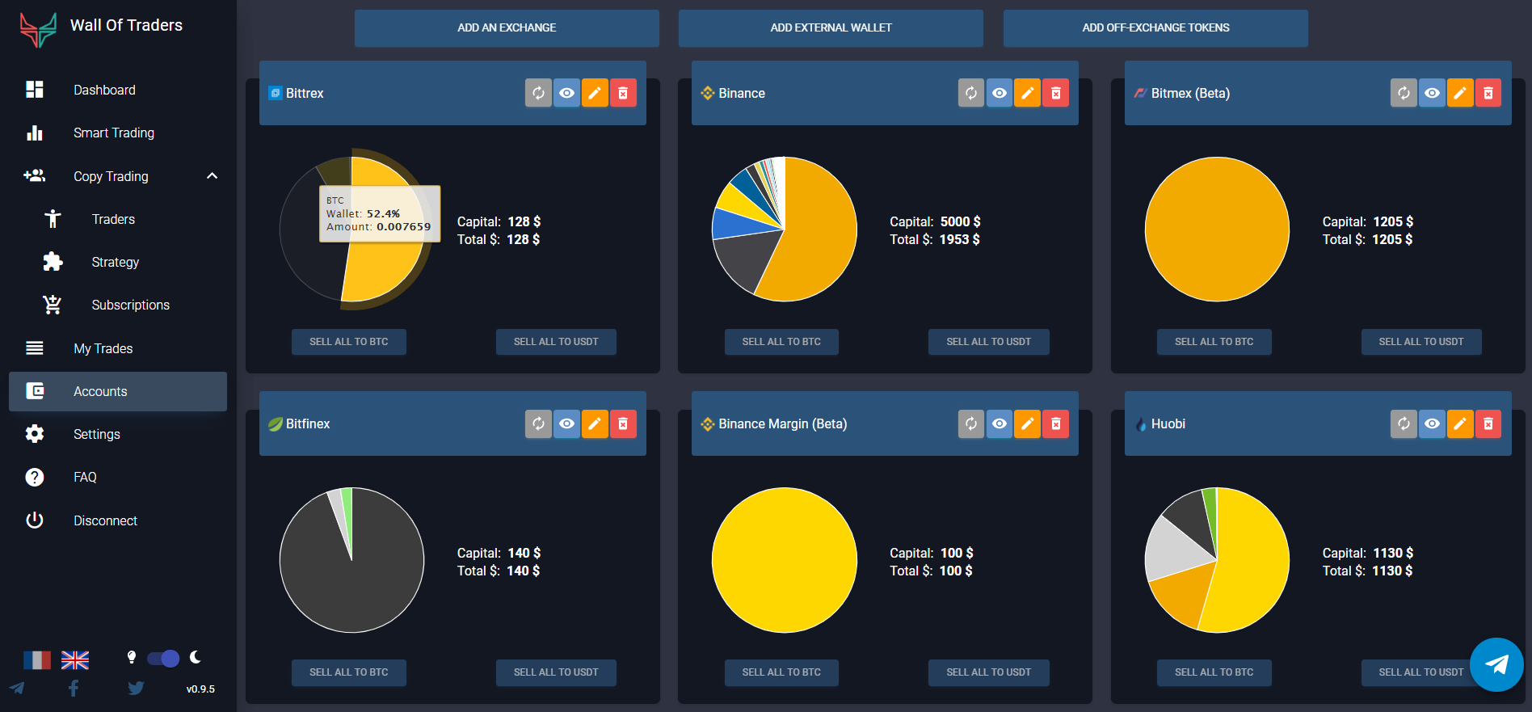This screenshot has height=712, width=1532.
Task: Open the Traders section
Action: tap(118, 219)
